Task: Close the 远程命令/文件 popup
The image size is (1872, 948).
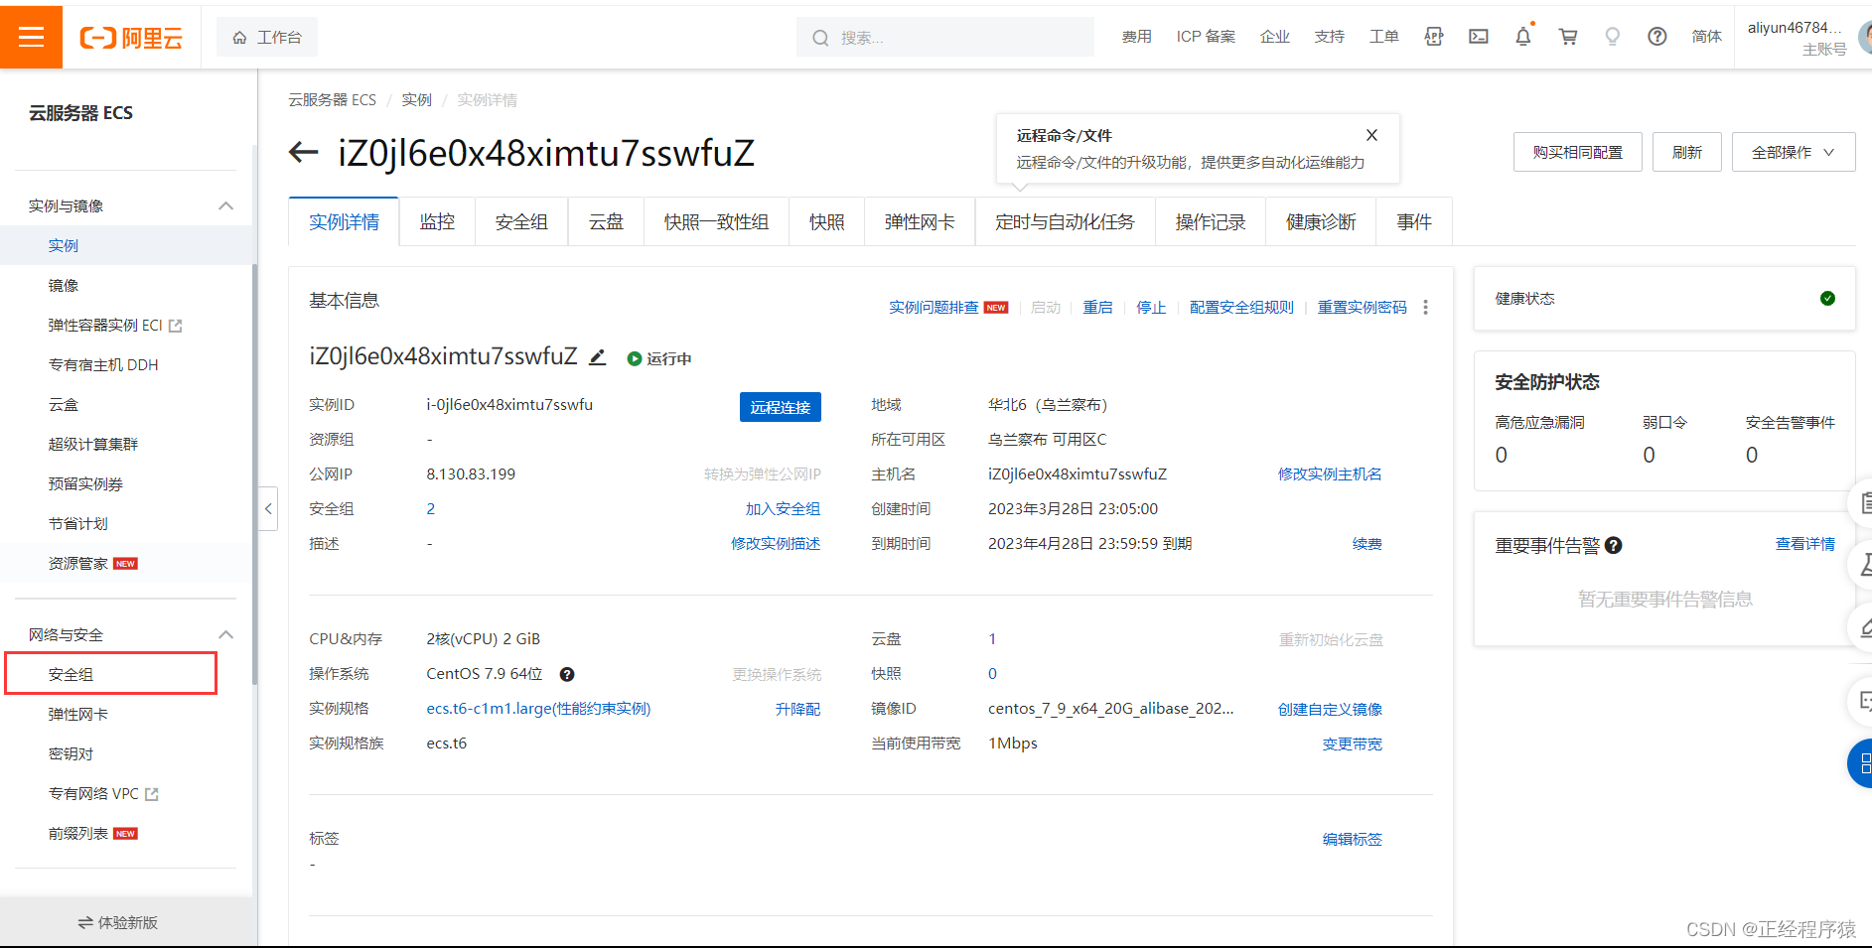Action: click(x=1371, y=135)
